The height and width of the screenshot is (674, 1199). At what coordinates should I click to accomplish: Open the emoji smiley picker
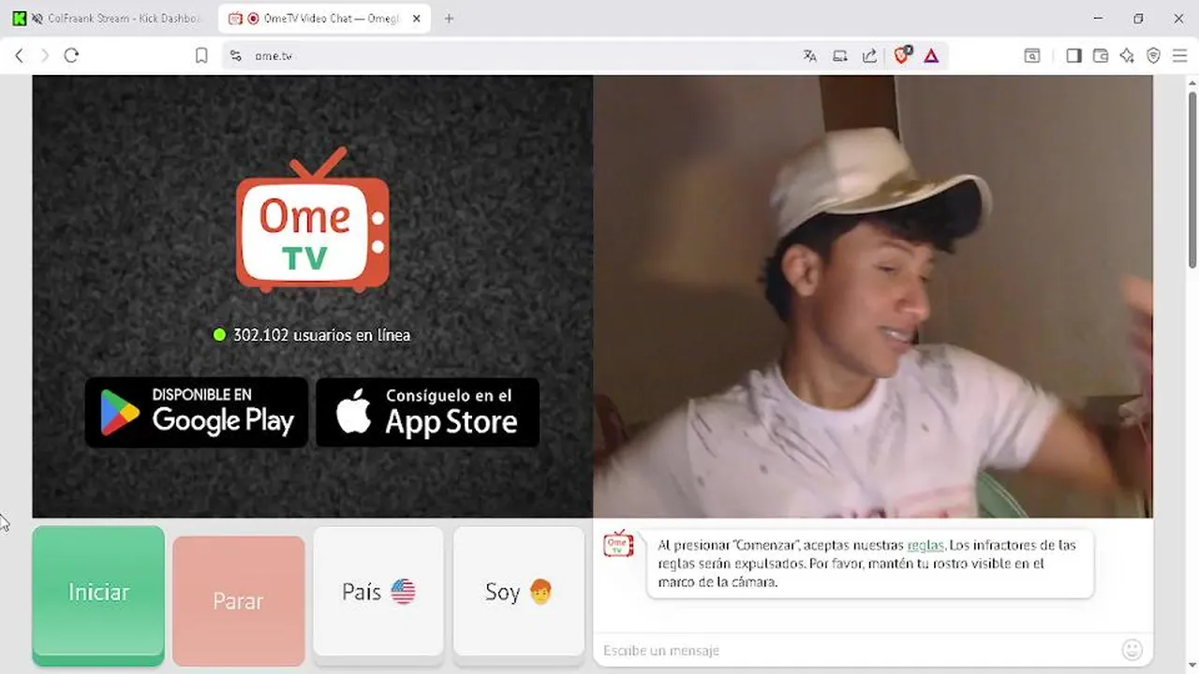[1132, 650]
